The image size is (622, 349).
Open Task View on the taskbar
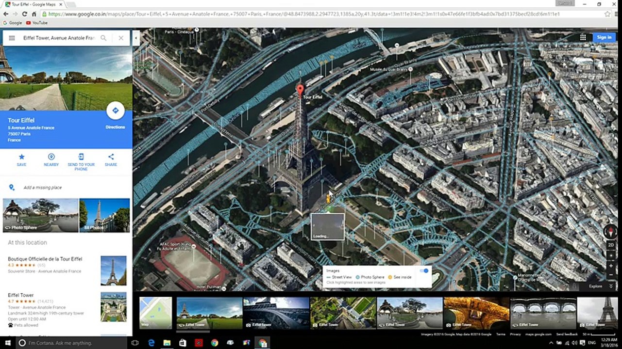click(x=135, y=343)
